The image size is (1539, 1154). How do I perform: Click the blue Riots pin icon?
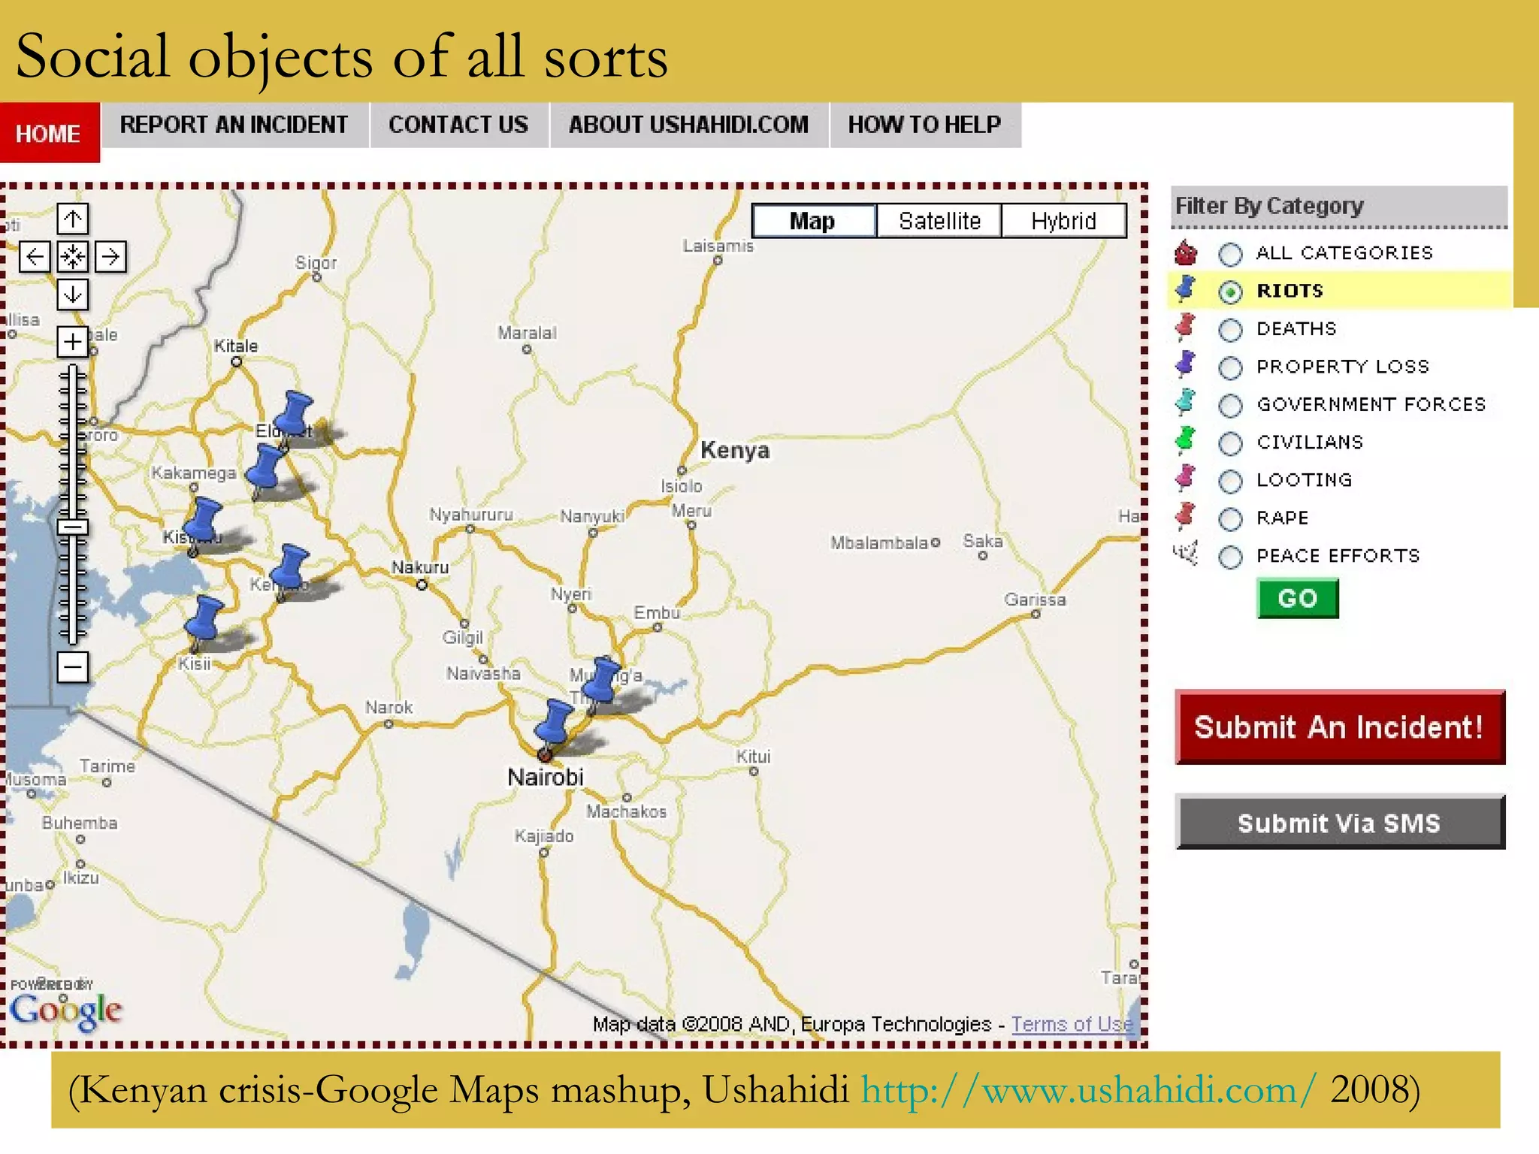[x=1186, y=288]
